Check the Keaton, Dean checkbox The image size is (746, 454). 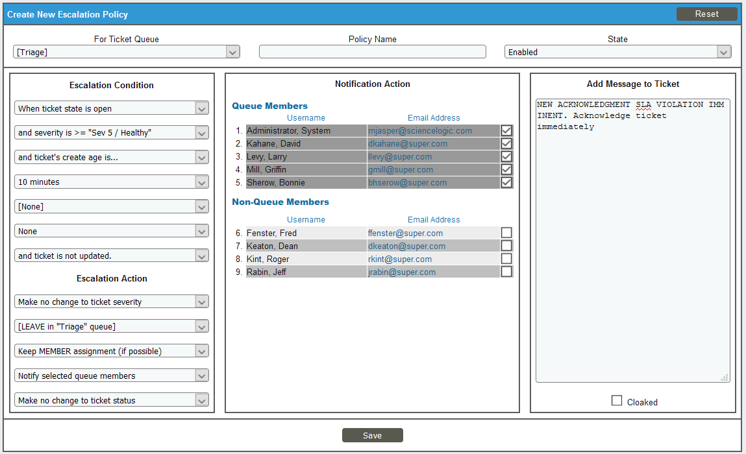click(506, 246)
